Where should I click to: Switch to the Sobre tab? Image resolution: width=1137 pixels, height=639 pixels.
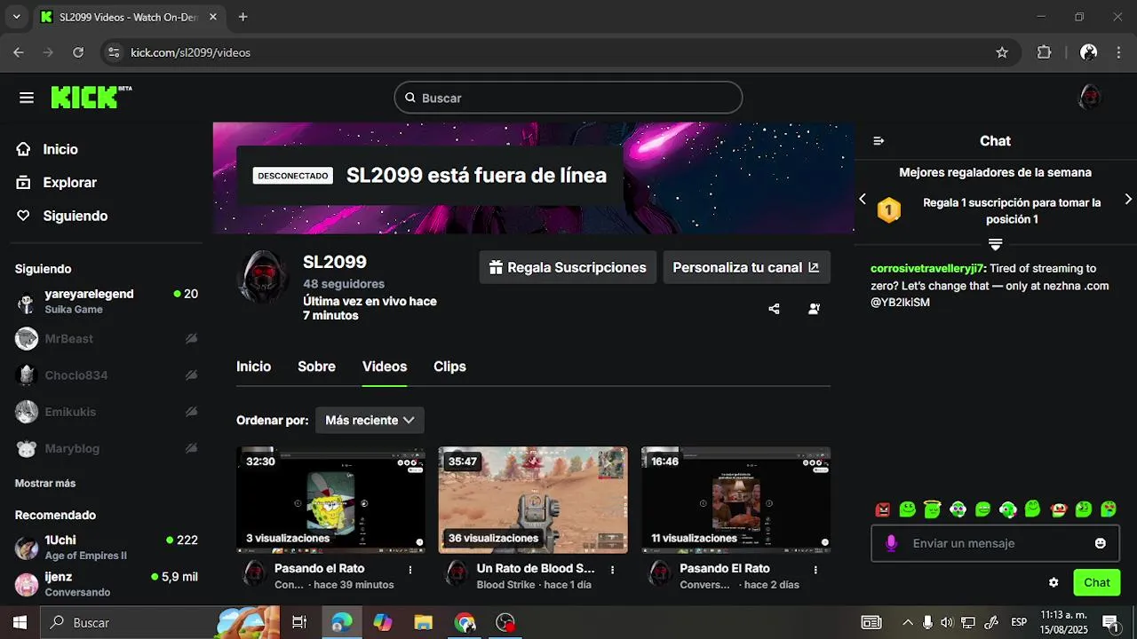click(316, 367)
